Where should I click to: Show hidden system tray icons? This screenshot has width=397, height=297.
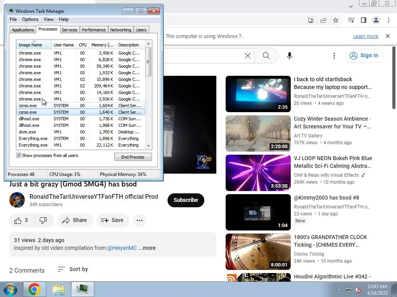[339, 290]
